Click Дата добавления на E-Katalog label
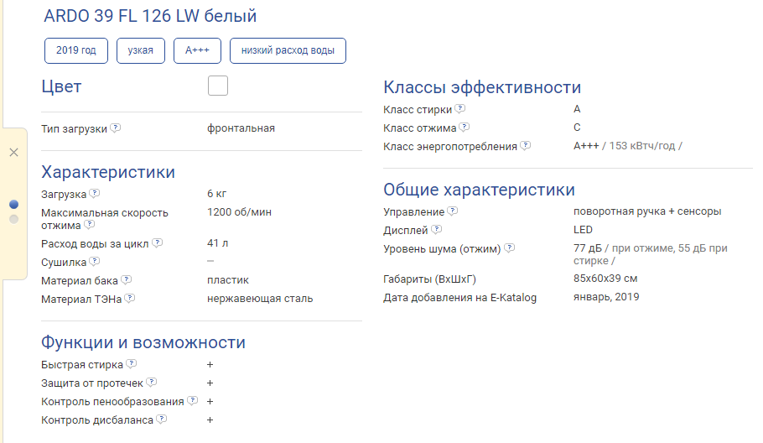The image size is (763, 443). [459, 298]
